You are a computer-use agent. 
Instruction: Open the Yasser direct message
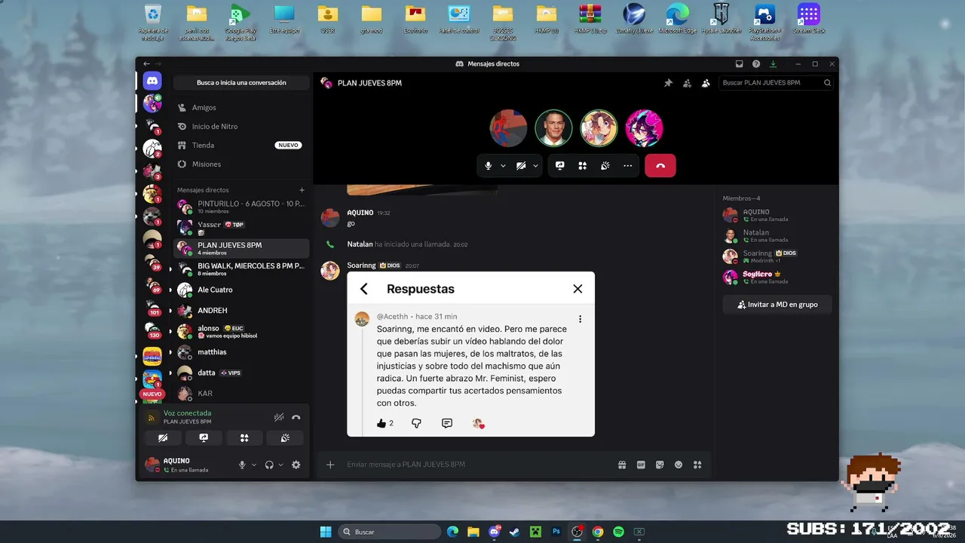(241, 228)
